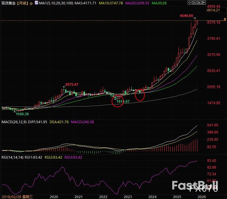Click the double down-arrow on price axis

225,19
